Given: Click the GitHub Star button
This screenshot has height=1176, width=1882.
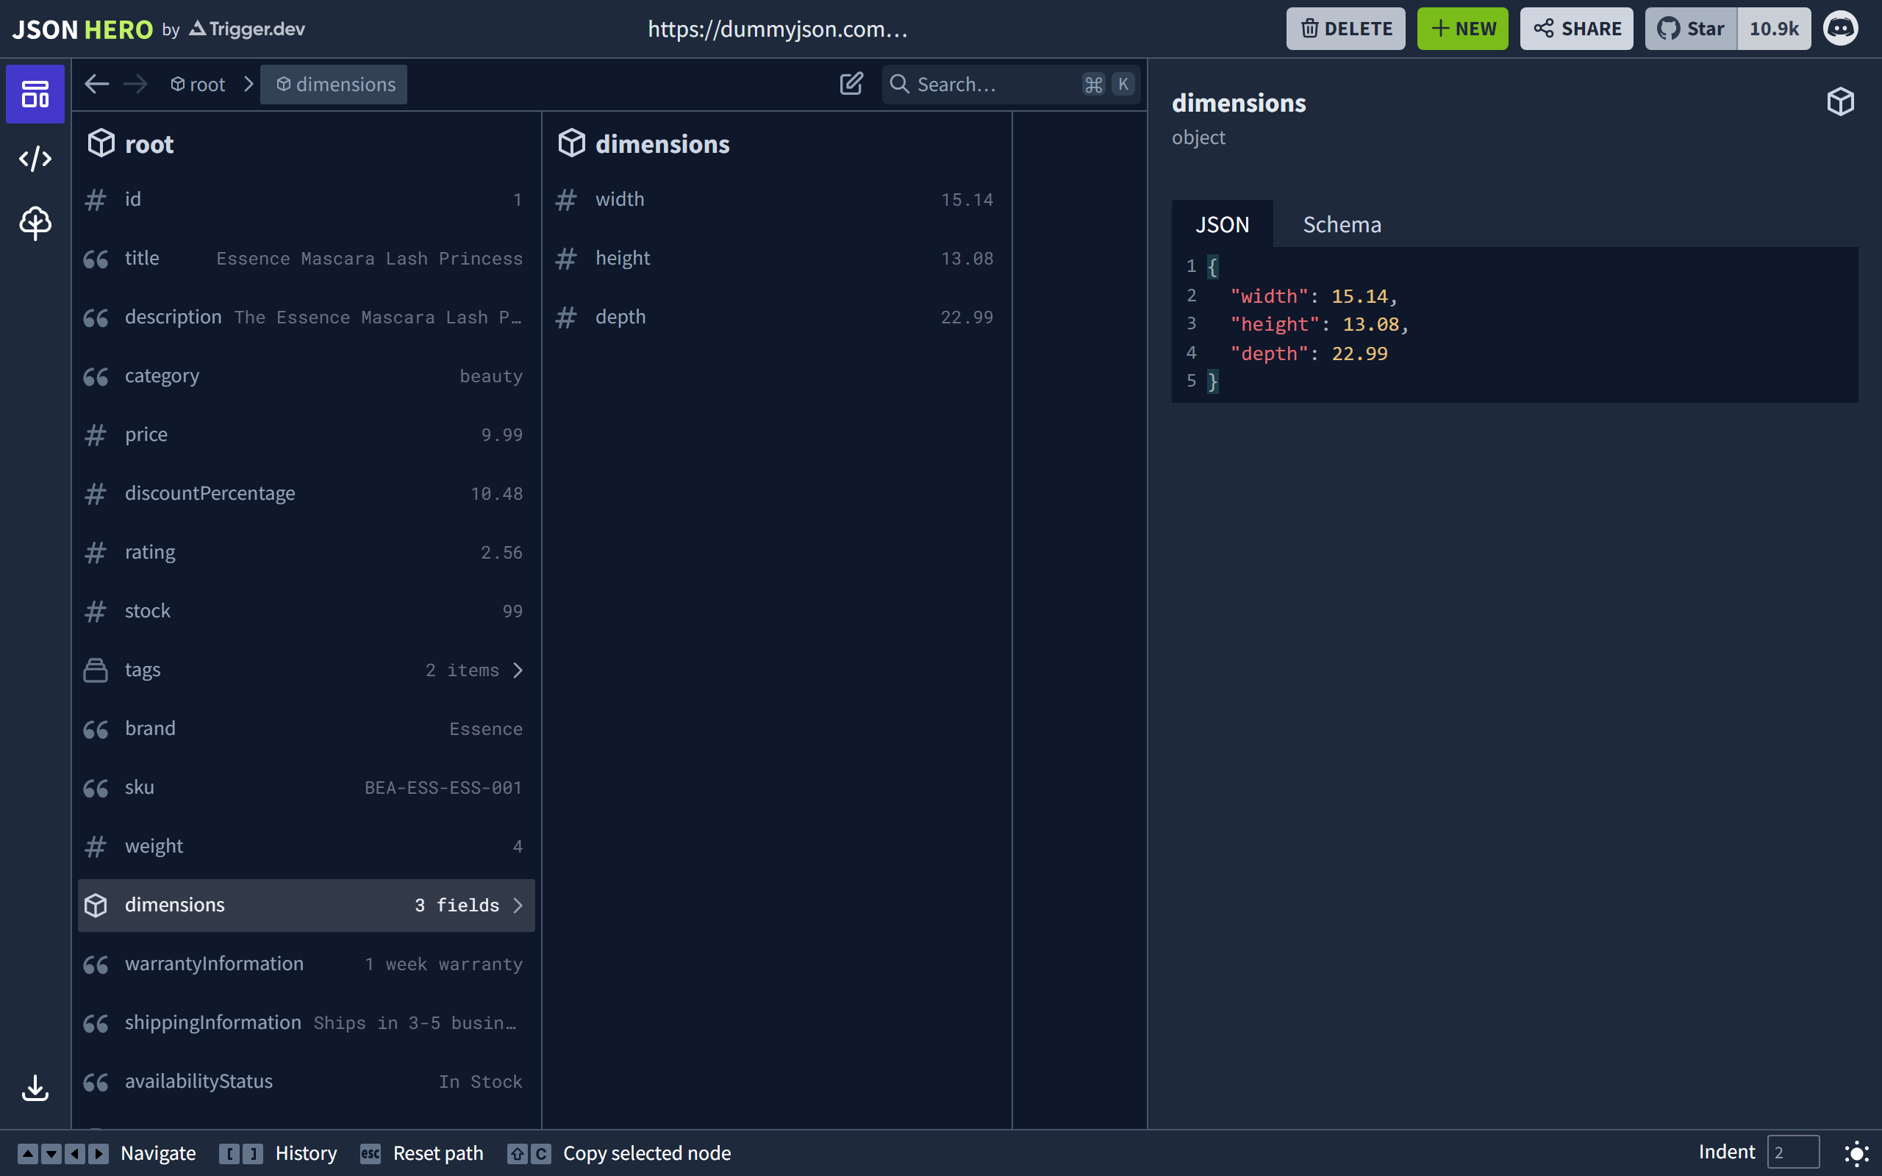Looking at the screenshot, I should click(1691, 29).
